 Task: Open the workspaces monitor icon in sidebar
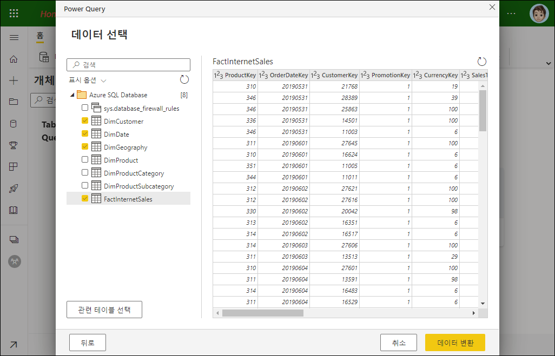coord(14,240)
